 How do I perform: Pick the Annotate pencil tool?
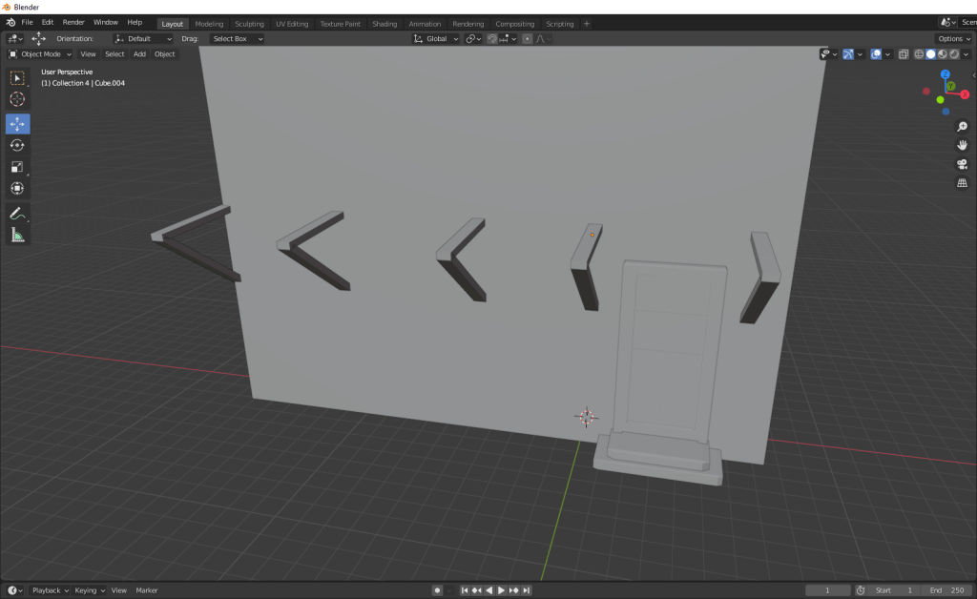(x=17, y=213)
